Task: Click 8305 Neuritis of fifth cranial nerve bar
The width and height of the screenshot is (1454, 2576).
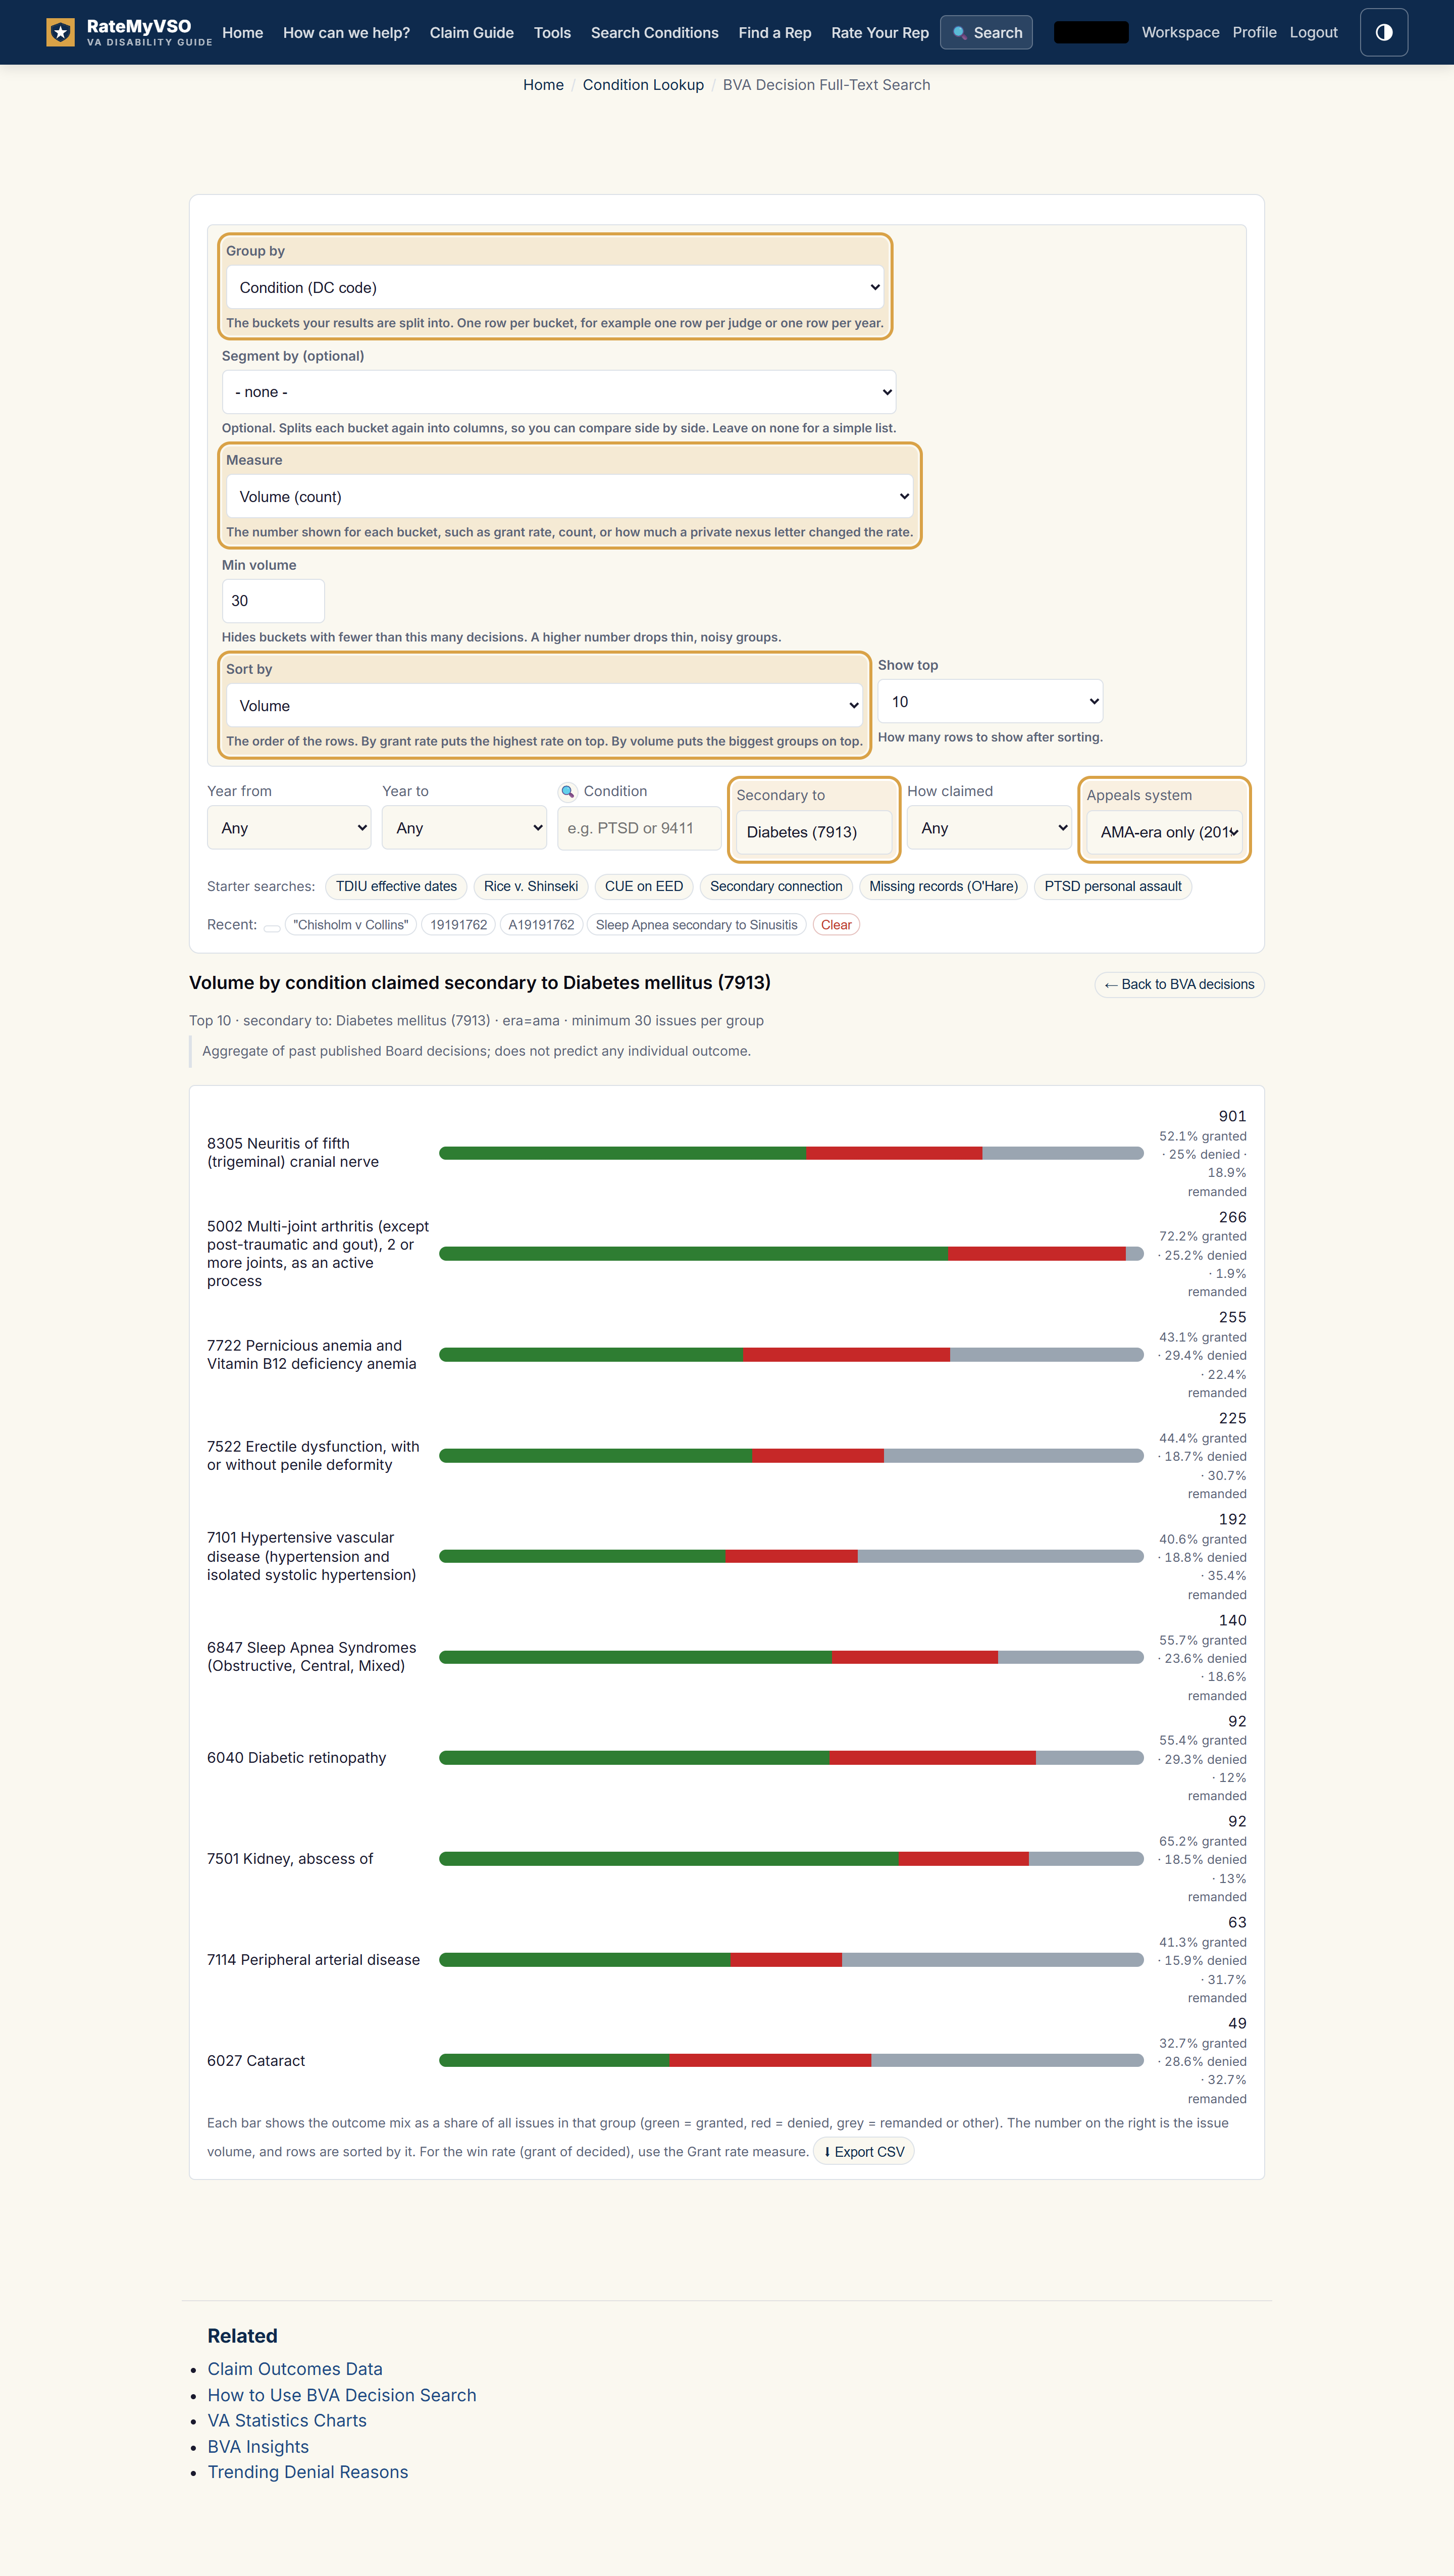Action: tap(792, 1153)
